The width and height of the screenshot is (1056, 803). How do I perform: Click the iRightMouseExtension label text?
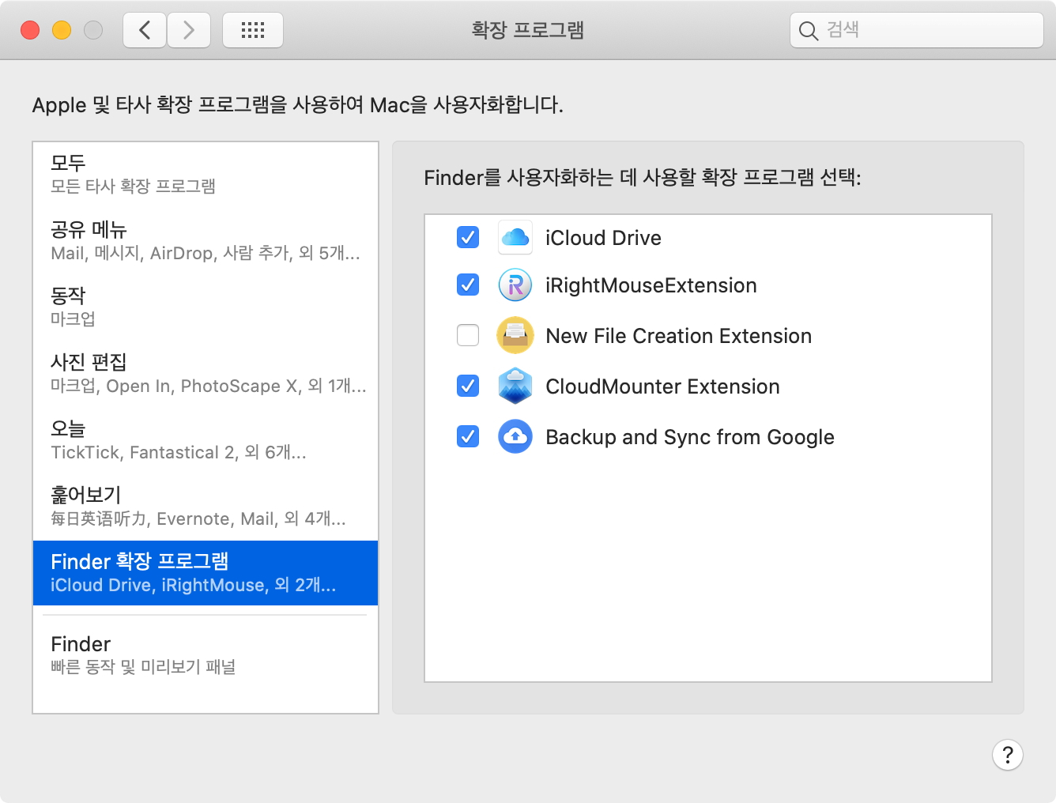coord(651,285)
